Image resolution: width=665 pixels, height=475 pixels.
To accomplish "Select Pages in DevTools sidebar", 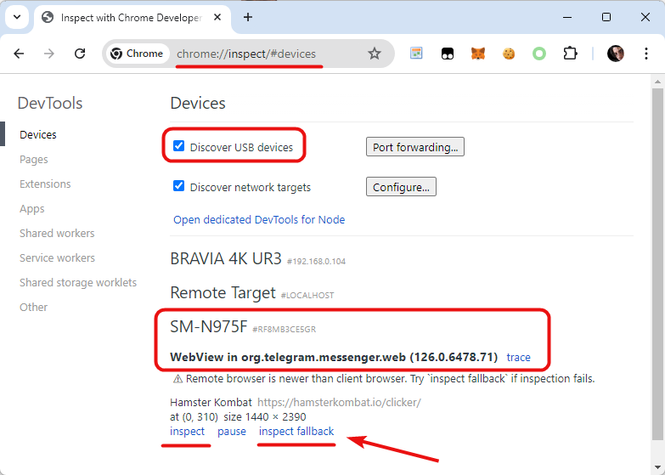I will click(x=33, y=160).
